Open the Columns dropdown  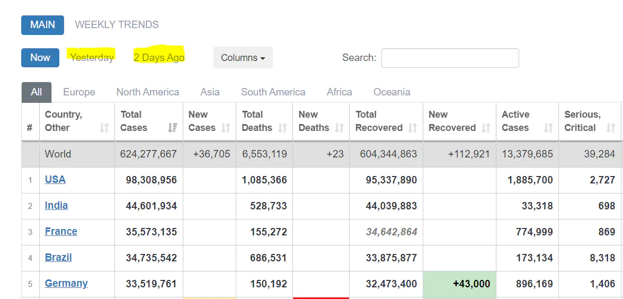pyautogui.click(x=243, y=58)
